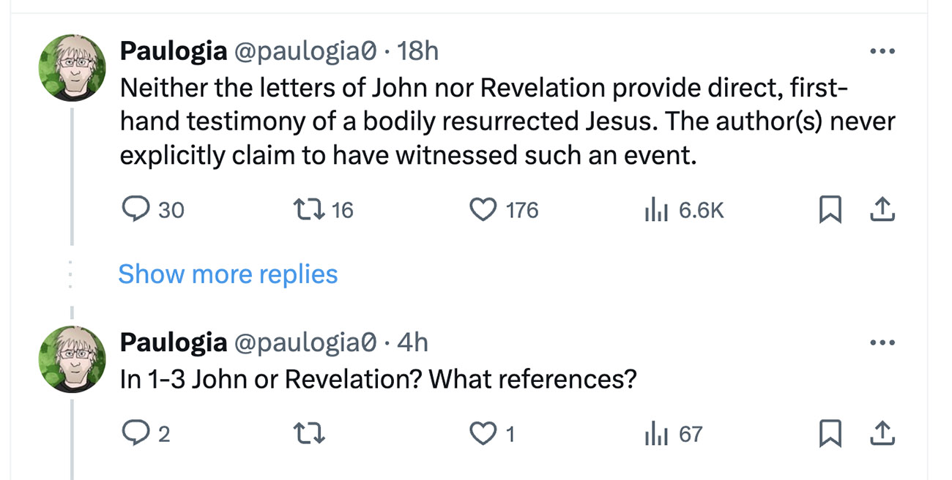Share the 'What references?' tweet
Viewport: 952px width, 480px height.
click(x=882, y=435)
